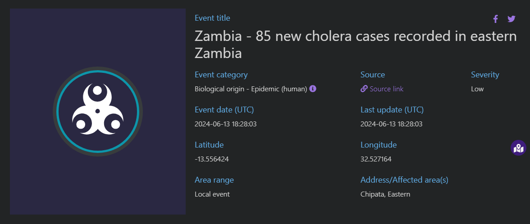Click the event date 2024-06-13 18:28:03
The image size is (530, 224).
click(225, 124)
